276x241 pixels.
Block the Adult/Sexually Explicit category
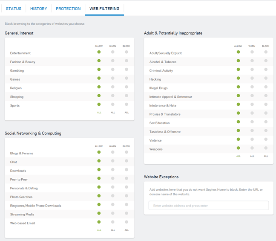tap(266, 52)
